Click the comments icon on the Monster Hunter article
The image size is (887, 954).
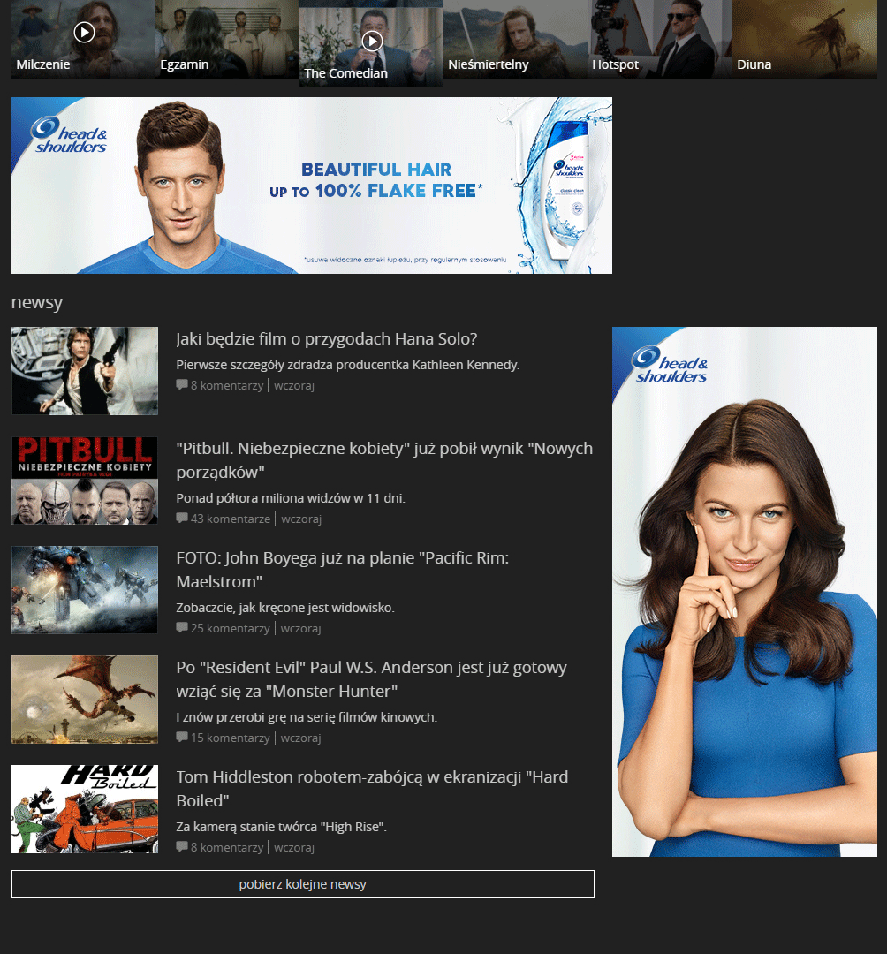pos(181,738)
